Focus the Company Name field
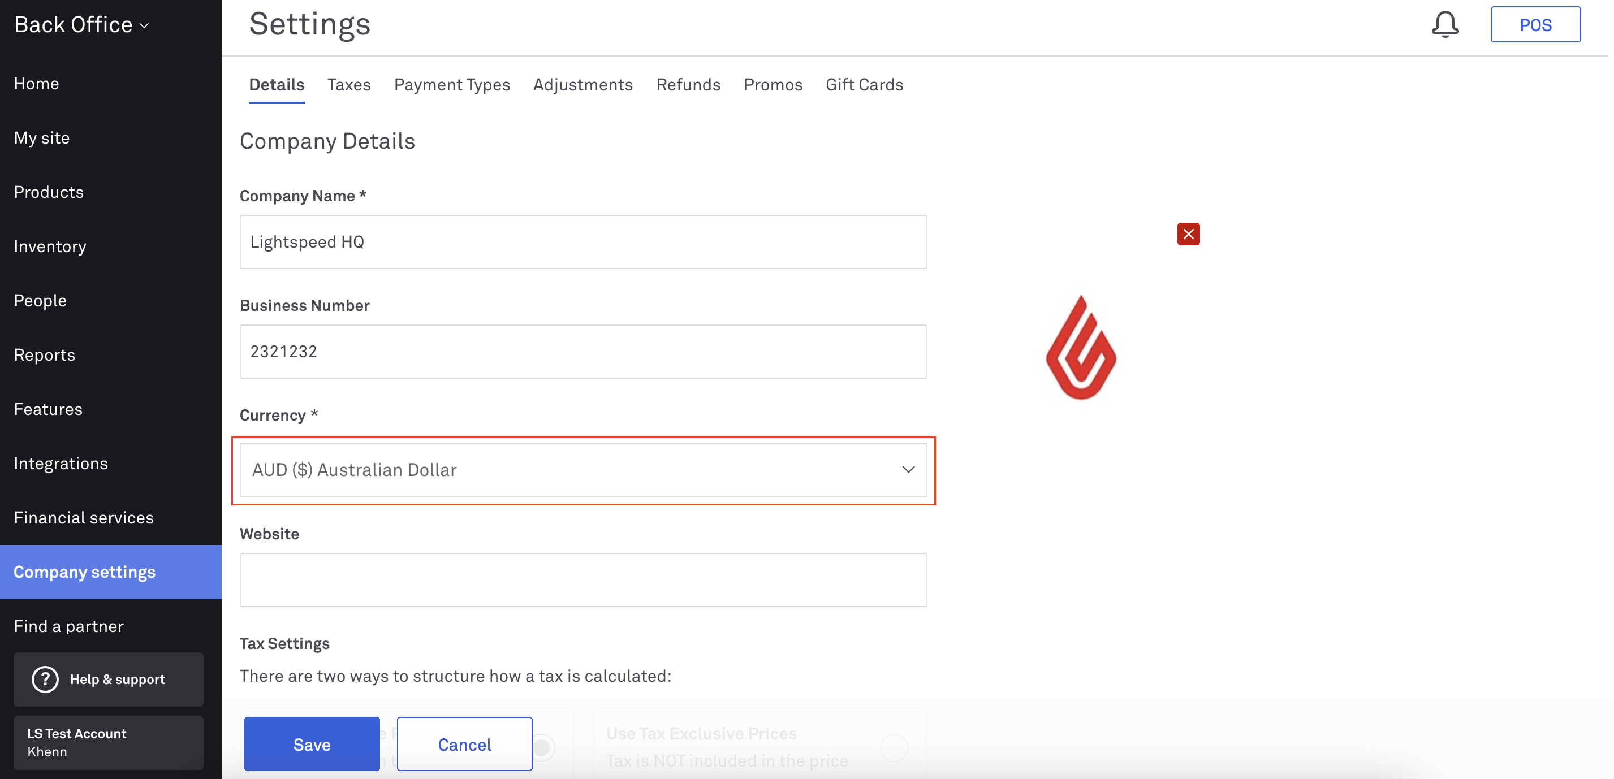This screenshot has height=779, width=1614. pos(582,242)
